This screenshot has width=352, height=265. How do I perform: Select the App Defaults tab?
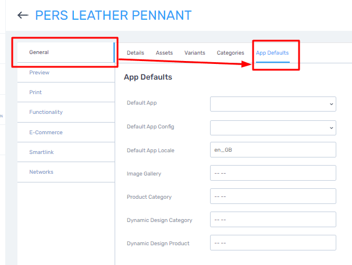tap(272, 53)
